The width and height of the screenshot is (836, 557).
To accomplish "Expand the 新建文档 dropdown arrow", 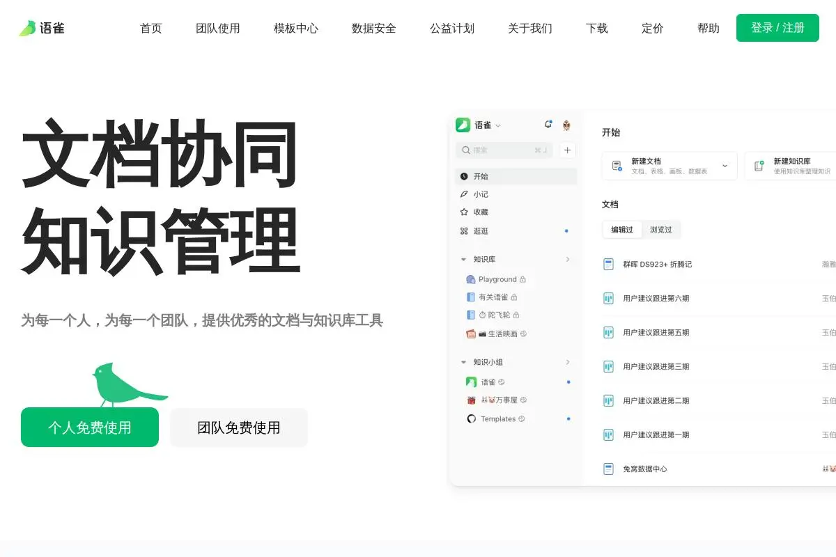I will 725,166.
